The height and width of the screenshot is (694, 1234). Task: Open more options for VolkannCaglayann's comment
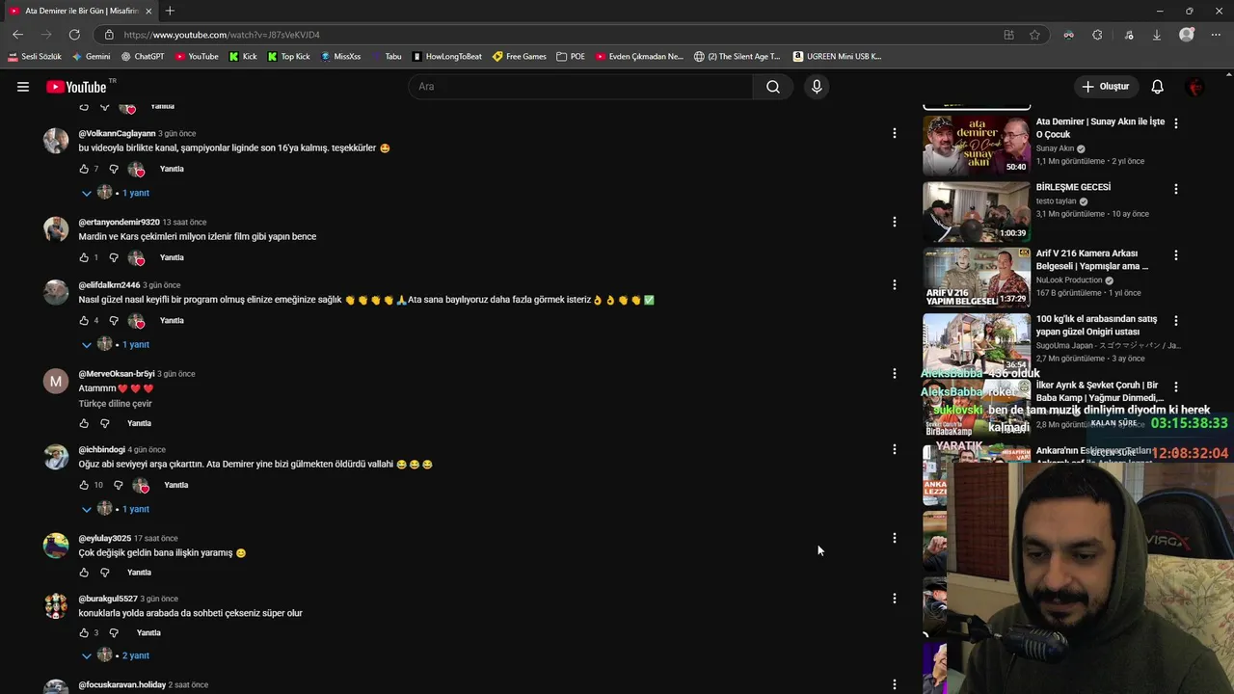[894, 133]
